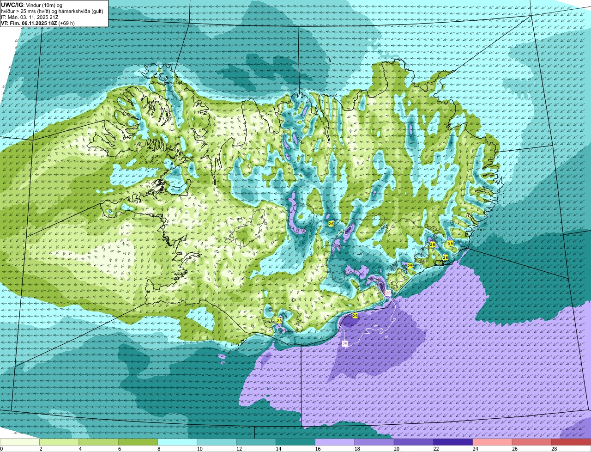Viewport: 591px width, 452px height.
Task: Click the legend scale number "6"
Action: [x=119, y=449]
